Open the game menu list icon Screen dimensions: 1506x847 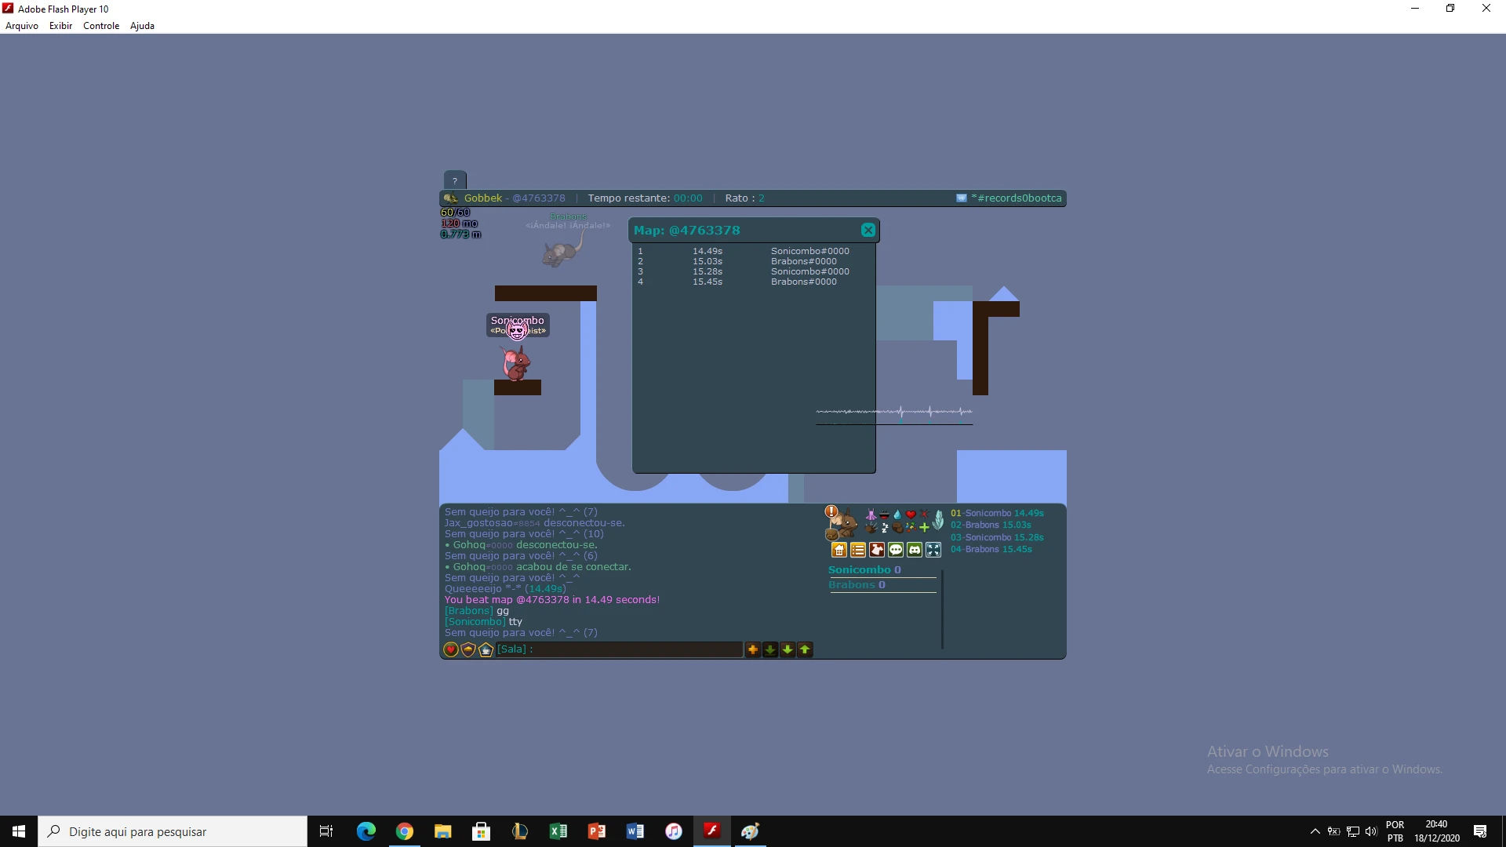click(x=858, y=550)
